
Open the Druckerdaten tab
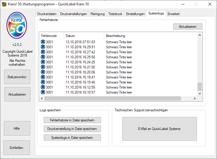(47, 14)
